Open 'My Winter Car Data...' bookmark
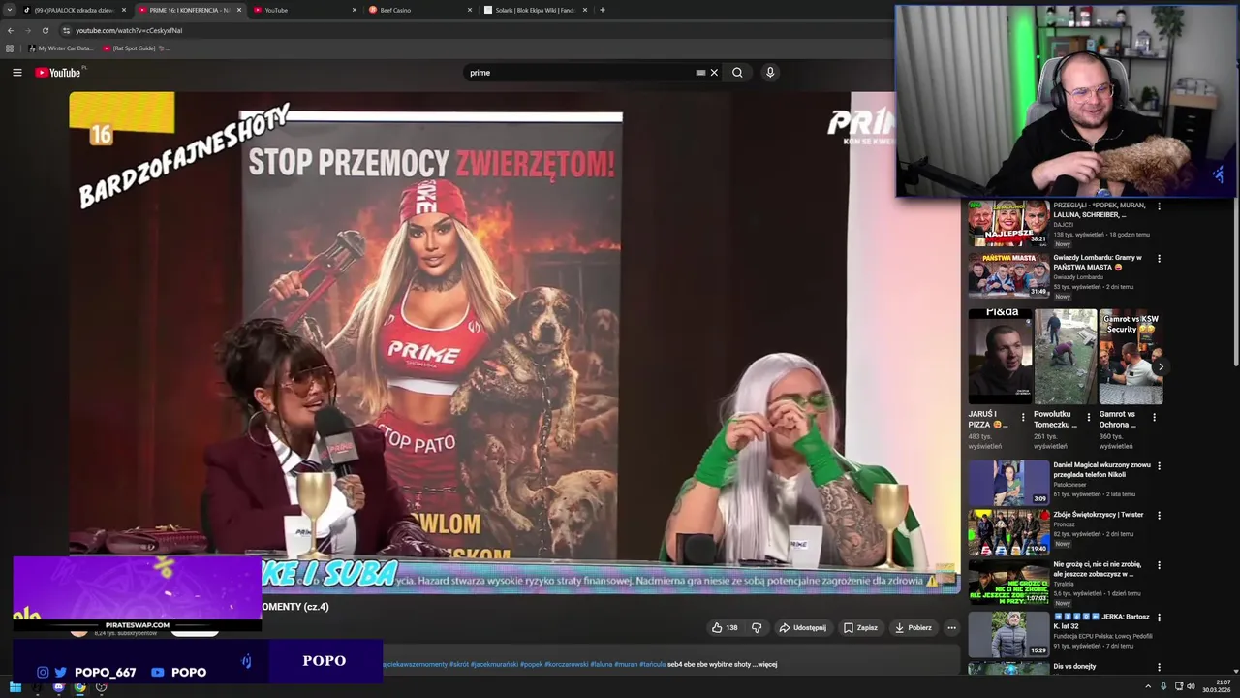 coord(61,48)
